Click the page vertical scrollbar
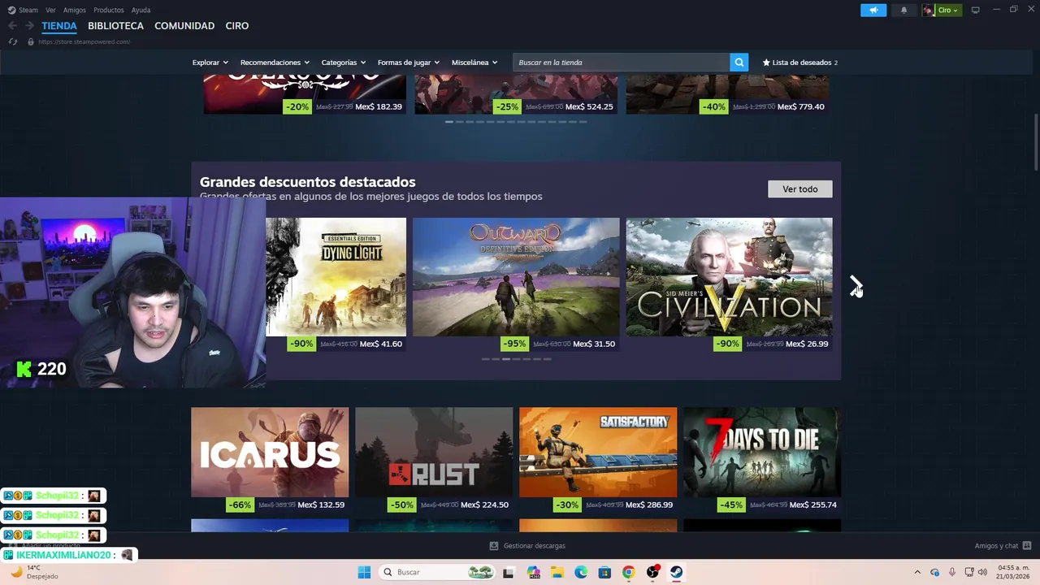 1036,142
